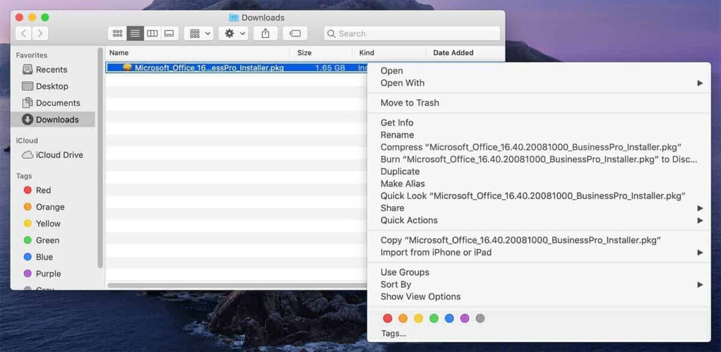Expand the Open With submenu
Screen dimensions: 721x352
tap(539, 83)
